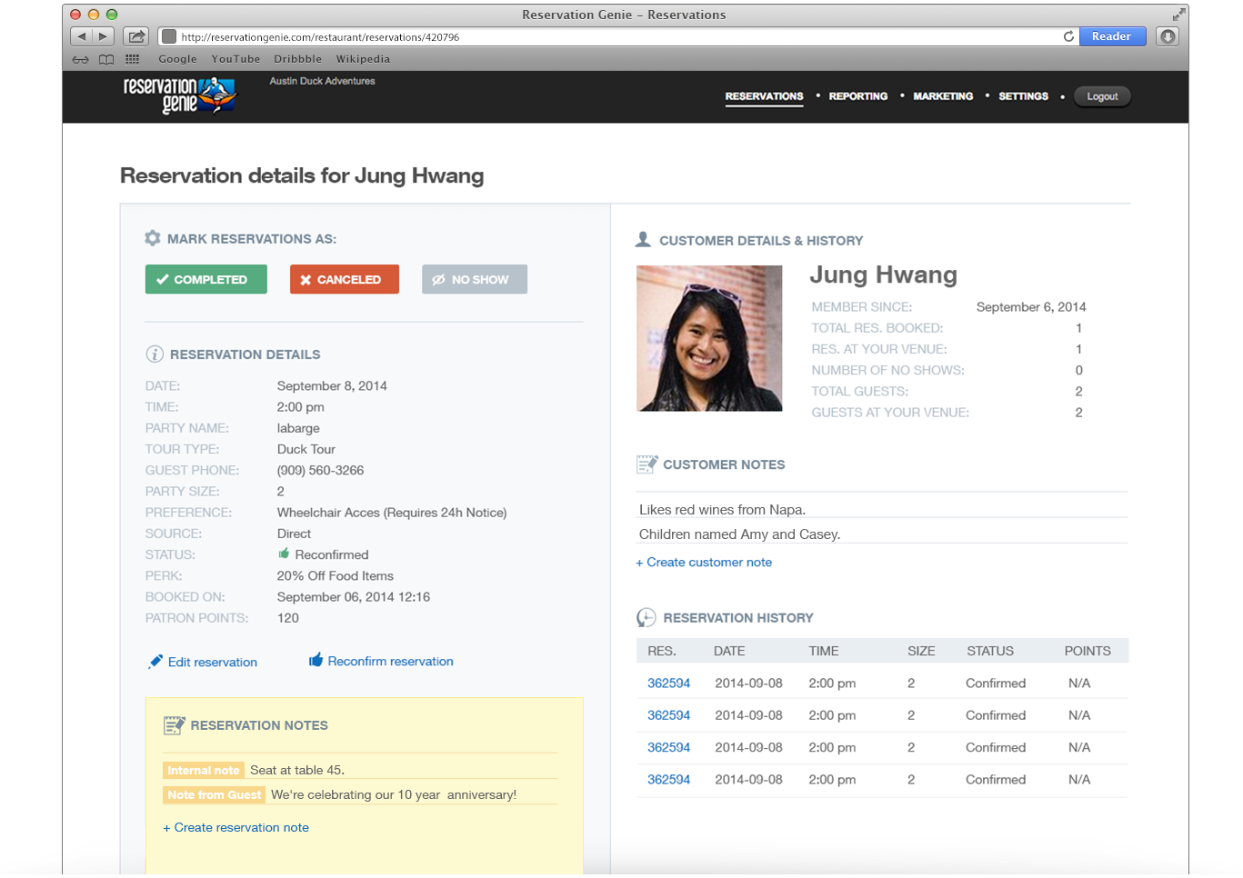The height and width of the screenshot is (878, 1243).
Task: Click the Reconfirm reservation link
Action: click(391, 662)
